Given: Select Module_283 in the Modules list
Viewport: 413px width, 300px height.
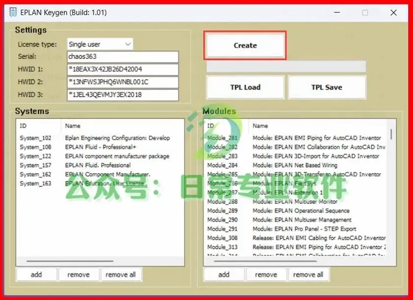Looking at the screenshot, I should (222, 156).
